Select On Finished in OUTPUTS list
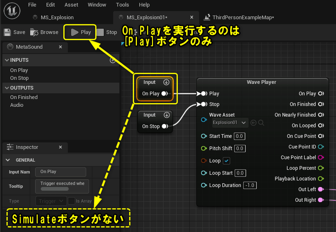Image resolution: width=336 pixels, height=232 pixels. 24,98
